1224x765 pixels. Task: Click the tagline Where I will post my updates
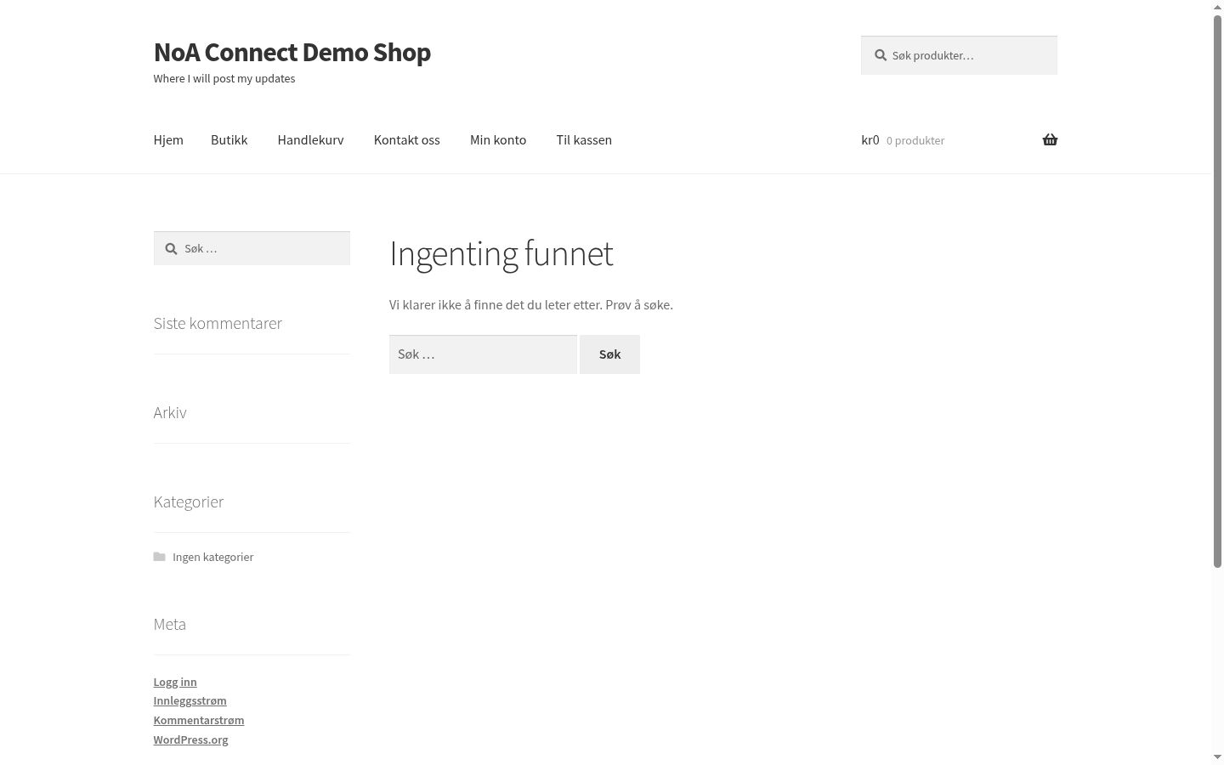click(224, 78)
